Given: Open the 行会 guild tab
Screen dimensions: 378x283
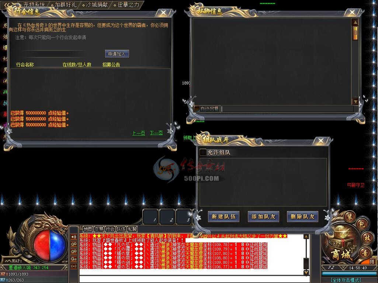Looking at the screenshot, I should (x=110, y=229).
